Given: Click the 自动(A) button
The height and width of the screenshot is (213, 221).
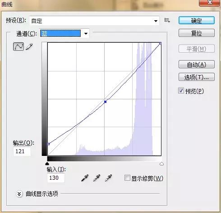Looking at the screenshot, I should pos(197,64).
